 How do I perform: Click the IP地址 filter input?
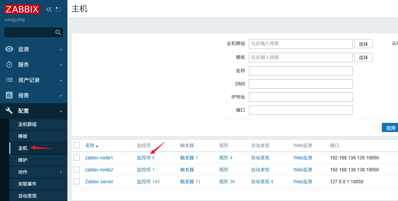click(x=301, y=97)
